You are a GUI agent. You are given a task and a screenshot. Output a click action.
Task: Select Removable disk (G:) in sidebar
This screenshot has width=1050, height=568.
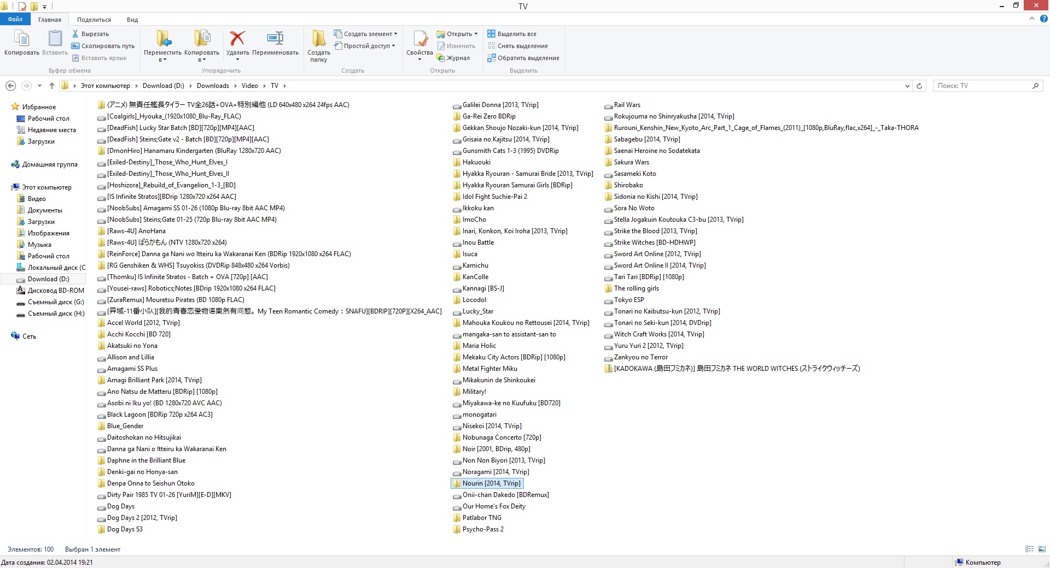tap(50, 302)
